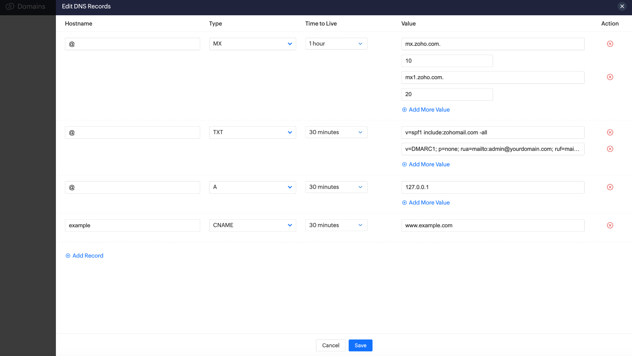Remove the DMARC TXT value
The image size is (632, 356).
(610, 149)
